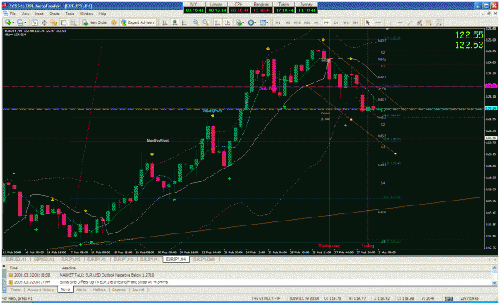The height and width of the screenshot is (303, 500).
Task: Switch to the EURJPY,Daily chart tab
Action: pos(204,259)
